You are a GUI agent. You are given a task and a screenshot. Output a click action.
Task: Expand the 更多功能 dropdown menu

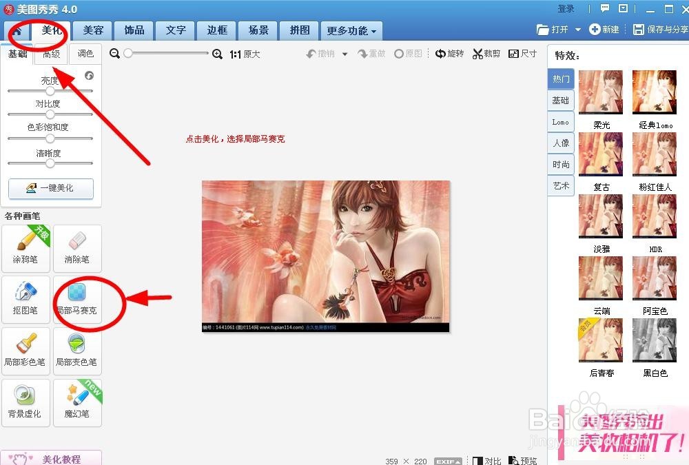(x=351, y=31)
